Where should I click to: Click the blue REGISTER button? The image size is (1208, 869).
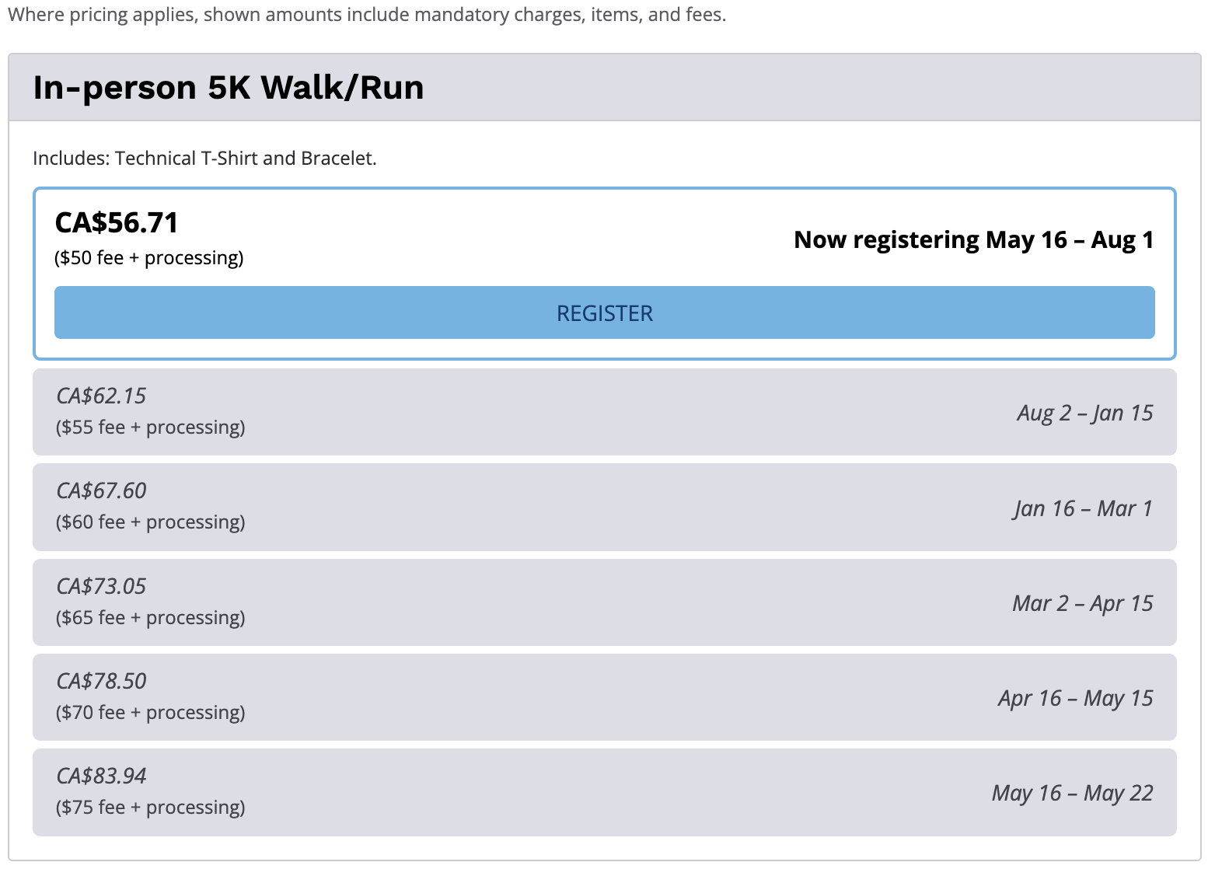click(604, 312)
